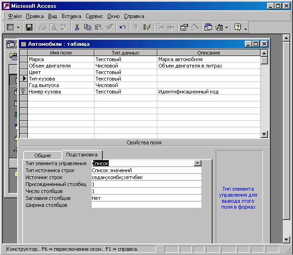The image size is (293, 255).
Task: Switch to the Общие tab
Action: tap(43, 155)
